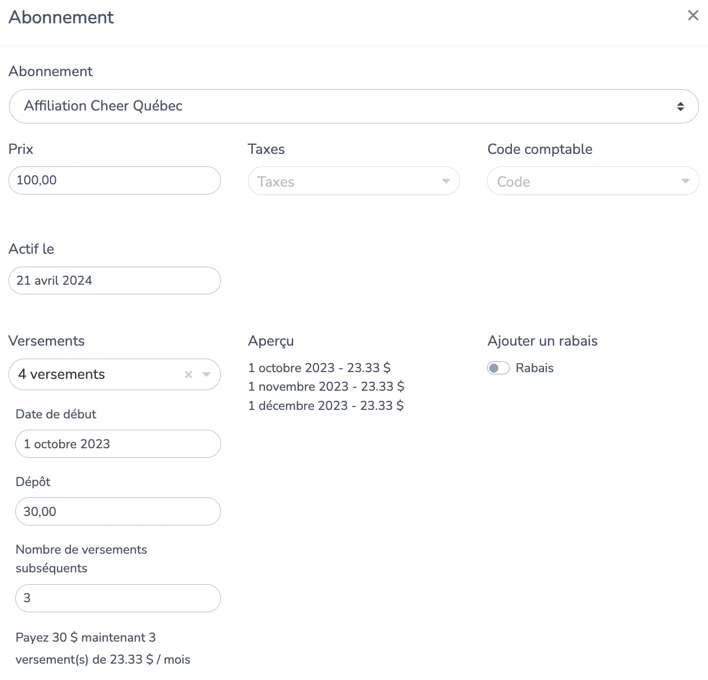Screen dimensions: 708x680
Task: Click the Rabais label text
Action: (x=534, y=368)
